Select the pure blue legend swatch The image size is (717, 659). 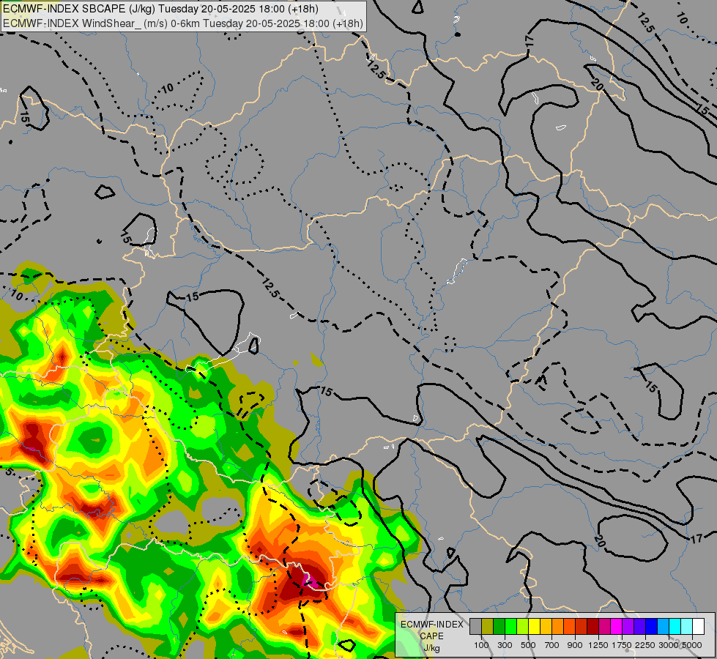coord(651,627)
